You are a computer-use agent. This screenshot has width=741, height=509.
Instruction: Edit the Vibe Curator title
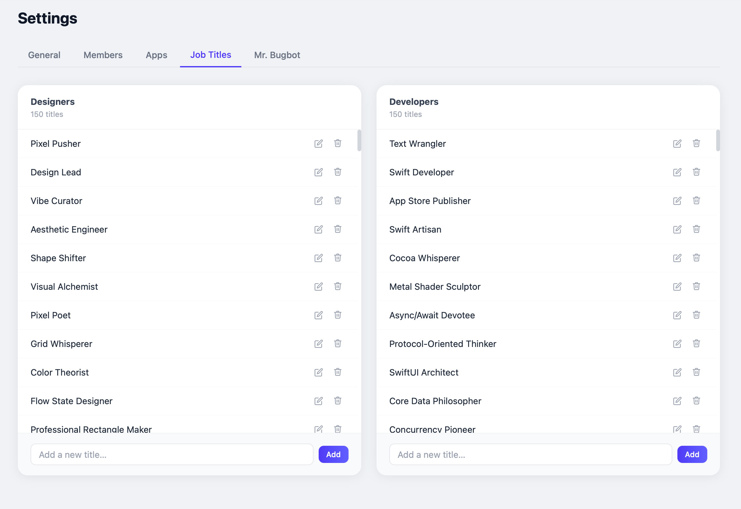[318, 200]
